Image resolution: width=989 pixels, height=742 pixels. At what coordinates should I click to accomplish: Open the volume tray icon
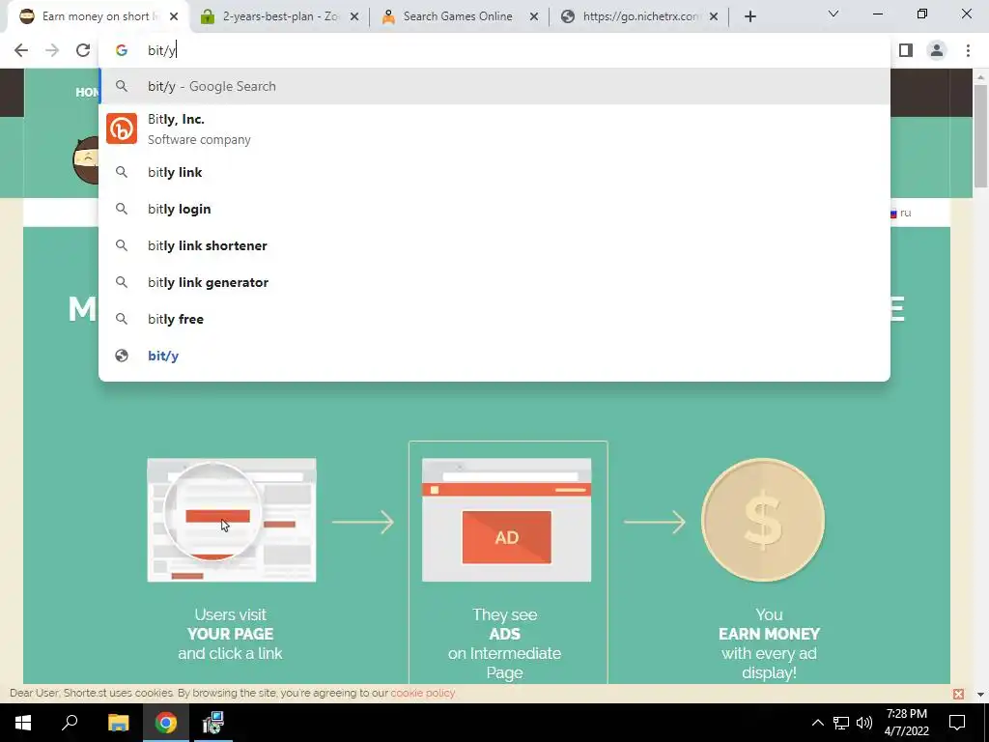(864, 723)
